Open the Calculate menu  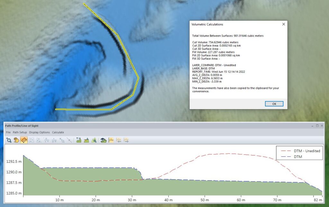pos(58,133)
